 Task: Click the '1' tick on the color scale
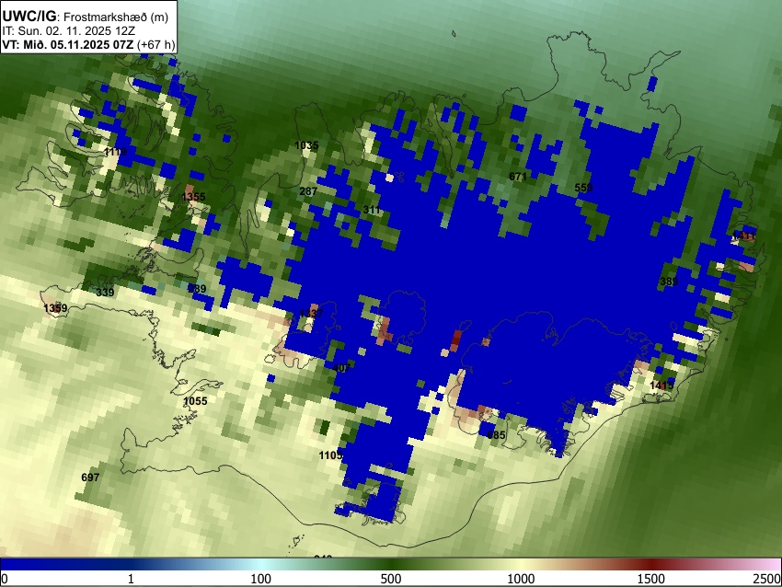pyautogui.click(x=131, y=579)
